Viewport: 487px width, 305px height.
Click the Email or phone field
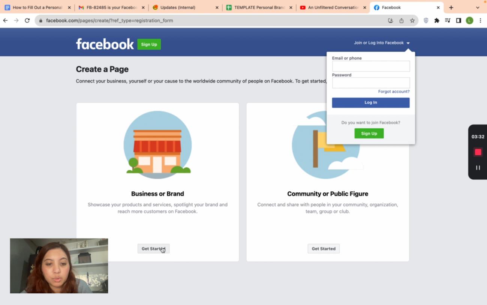click(x=371, y=66)
